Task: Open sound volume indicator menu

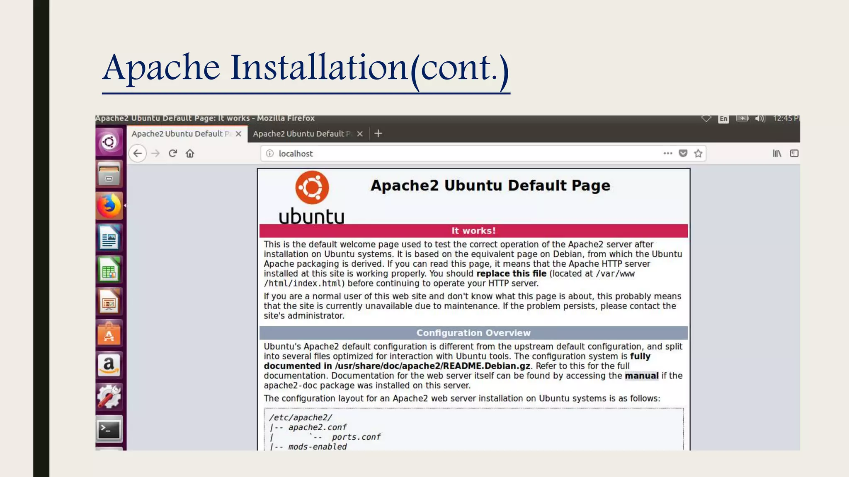Action: (x=759, y=118)
